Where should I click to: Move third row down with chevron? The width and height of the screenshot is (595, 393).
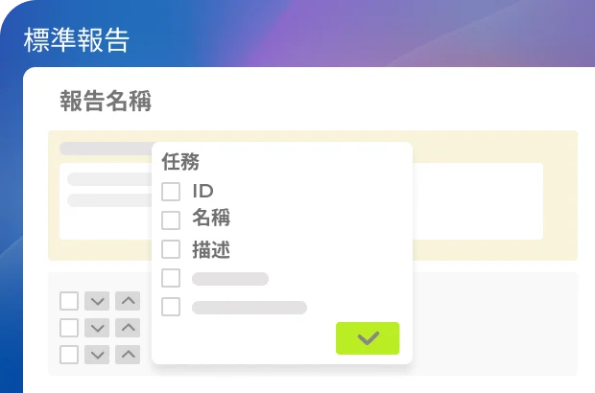tap(97, 355)
